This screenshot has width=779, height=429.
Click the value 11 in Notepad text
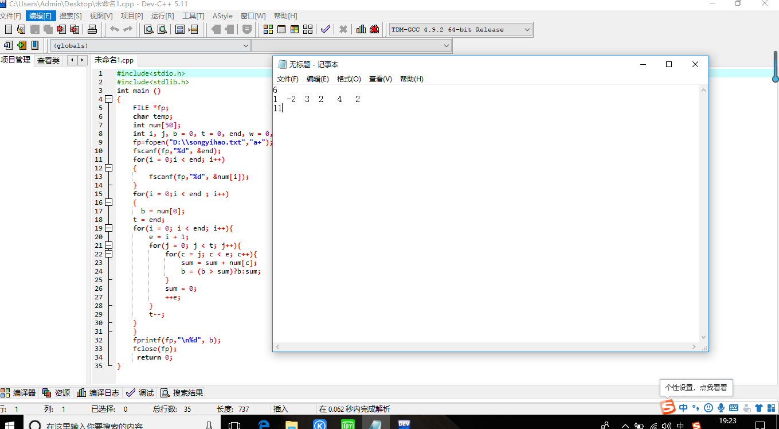point(277,108)
